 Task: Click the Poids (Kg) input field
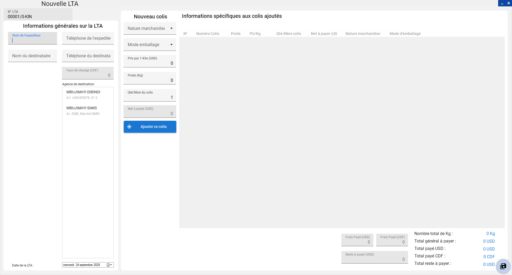click(x=150, y=80)
